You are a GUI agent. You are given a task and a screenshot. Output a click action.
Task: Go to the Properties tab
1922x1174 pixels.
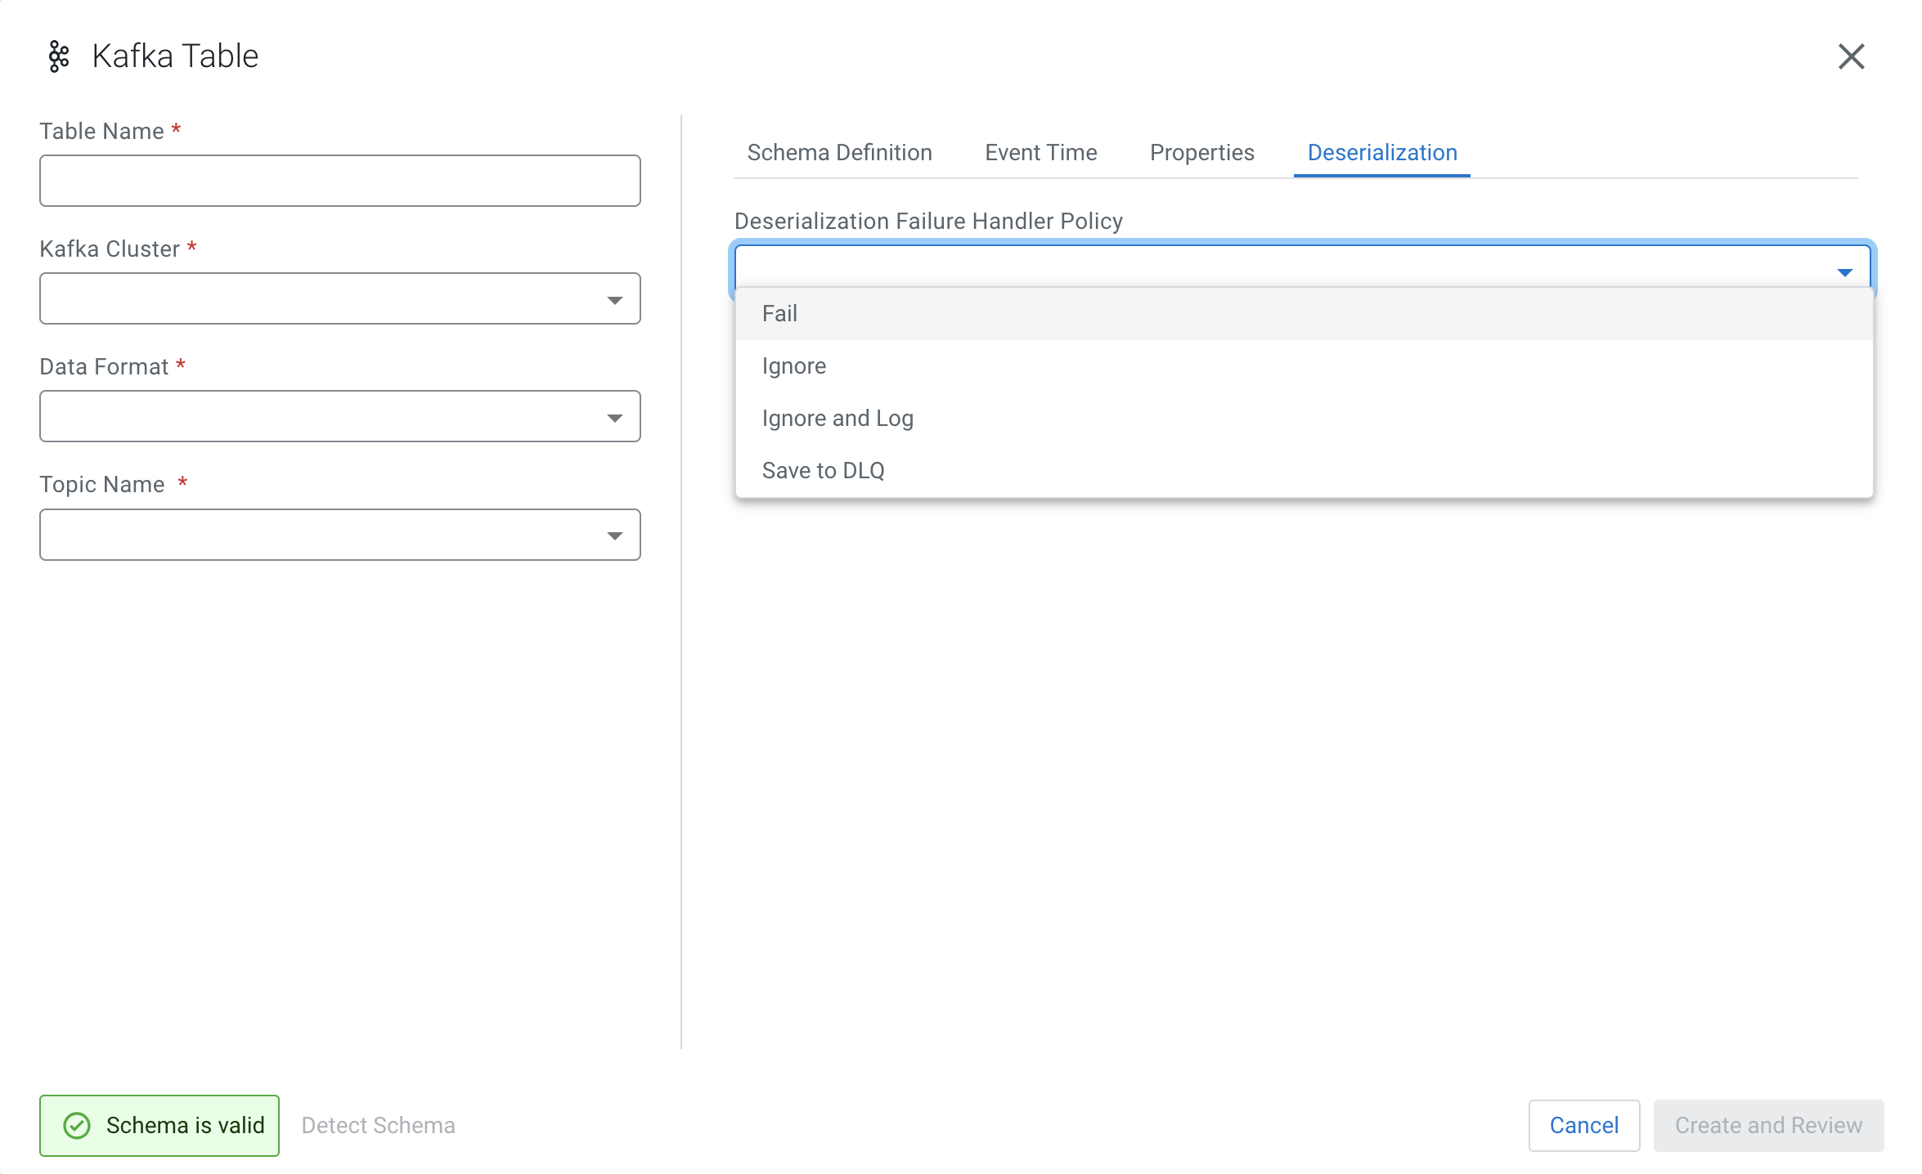1201,153
